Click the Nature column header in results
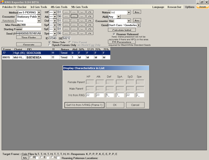The image size is (209, 160). [x=65, y=49]
